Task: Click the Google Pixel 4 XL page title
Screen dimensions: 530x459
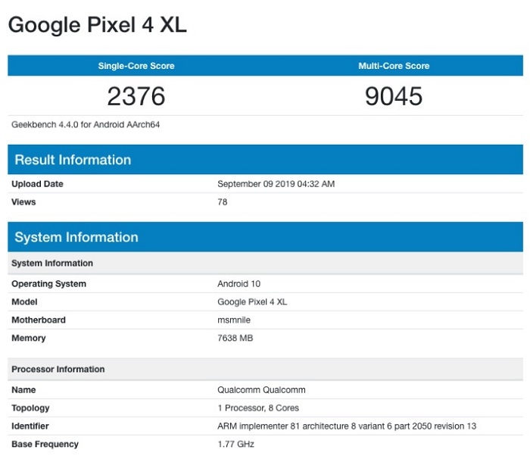Action: 98,25
